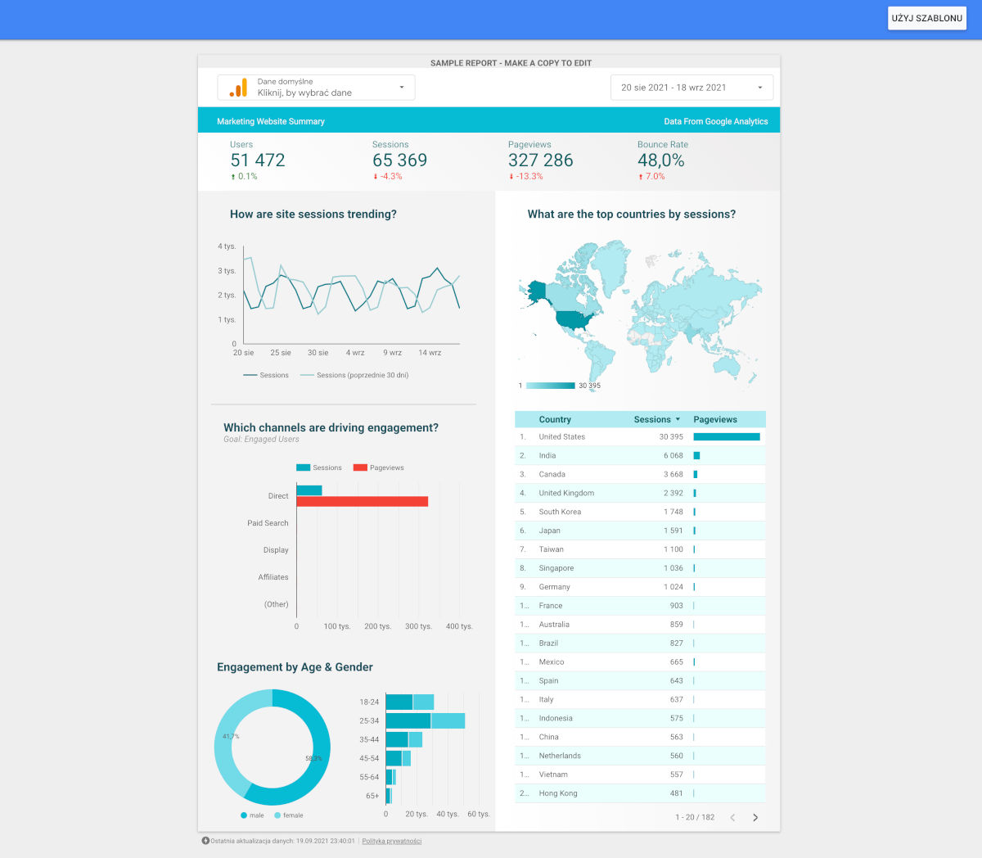Select the Australia table row
982x858 pixels.
640,625
